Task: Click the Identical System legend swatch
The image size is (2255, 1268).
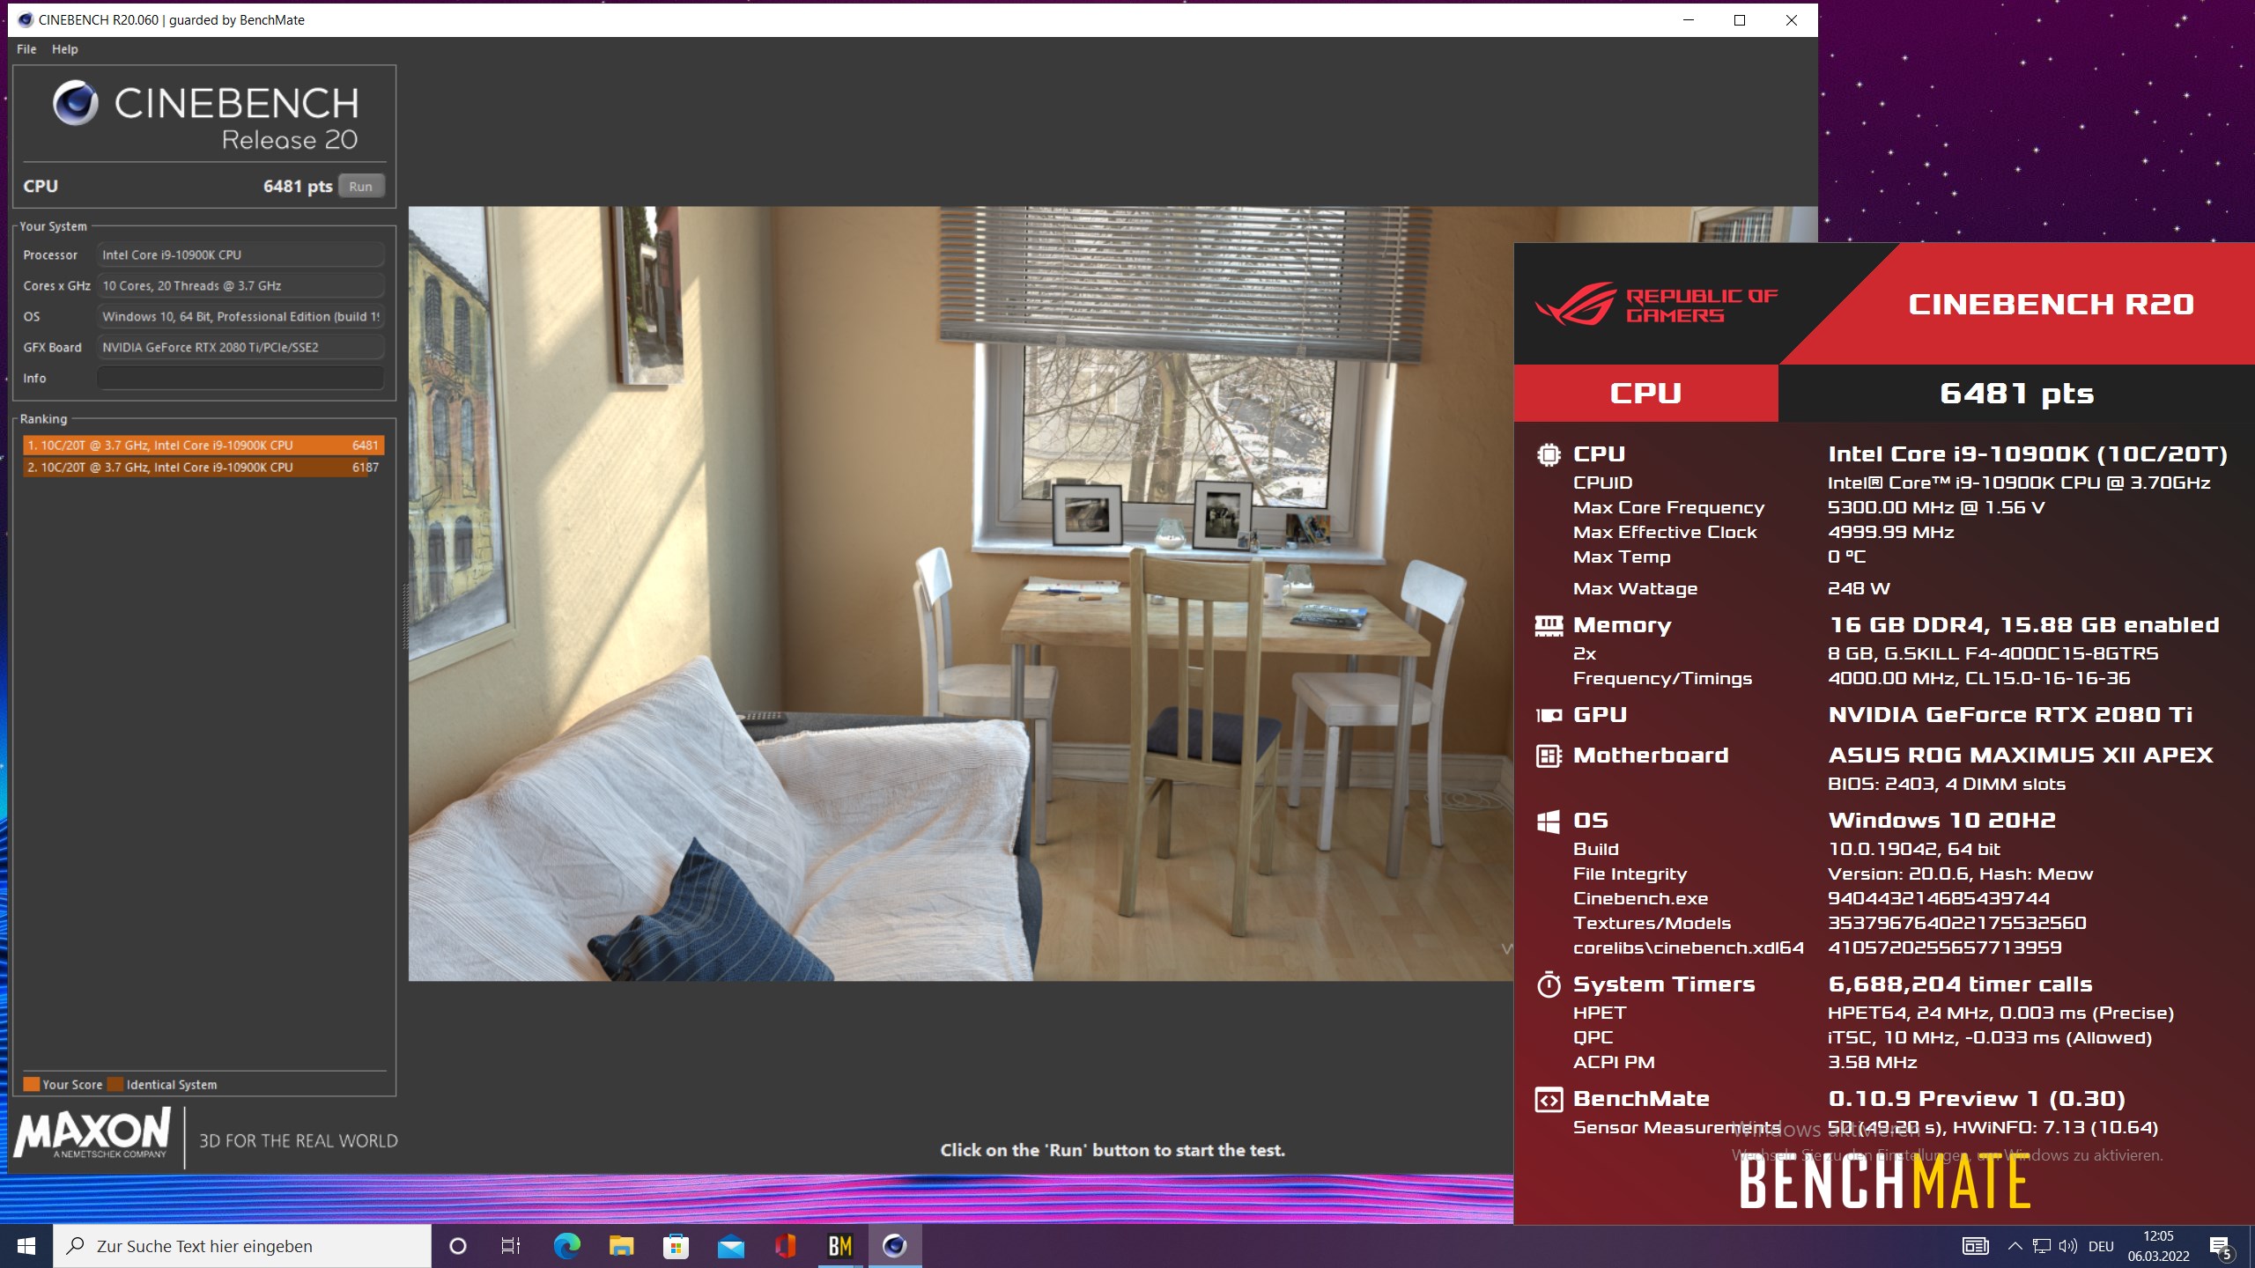Action: [115, 1085]
